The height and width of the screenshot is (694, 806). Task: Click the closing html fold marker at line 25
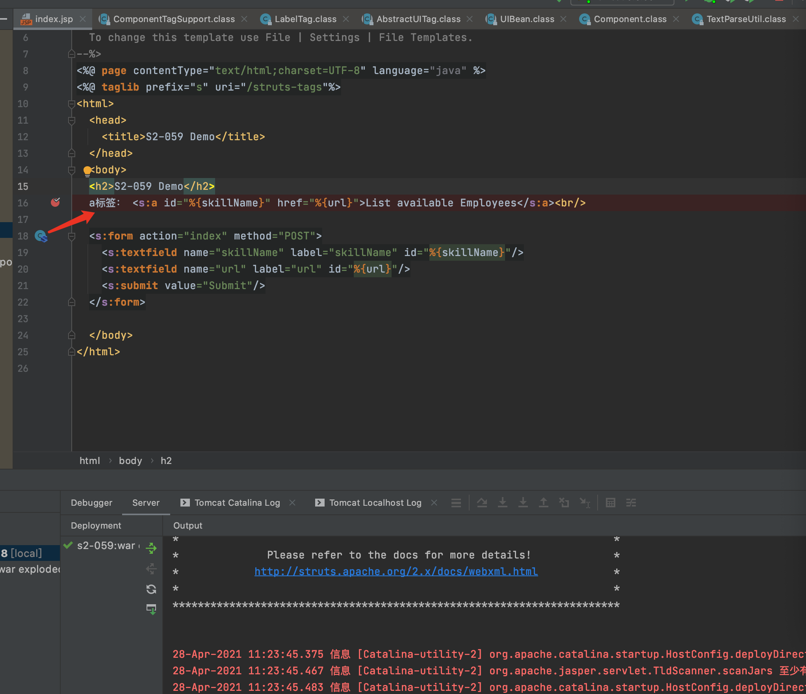[x=72, y=352]
